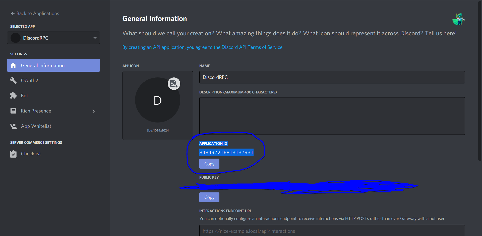
Task: Click the Back to Applications arrow icon
Action: 13,13
